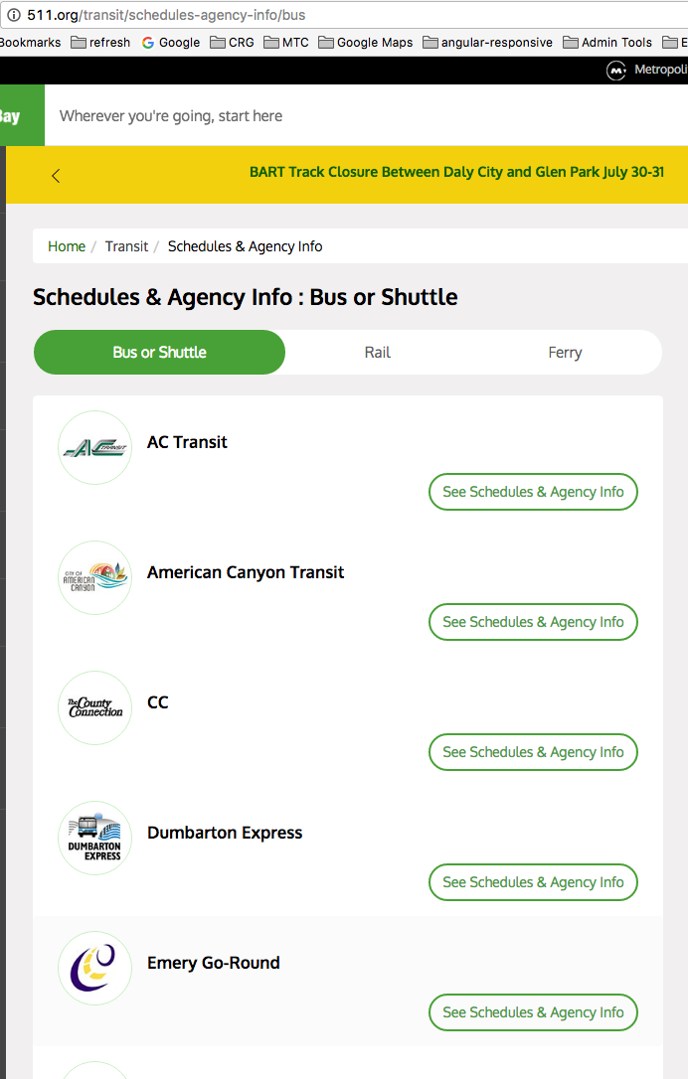Open the Google Maps bookmarks folder

tap(366, 43)
